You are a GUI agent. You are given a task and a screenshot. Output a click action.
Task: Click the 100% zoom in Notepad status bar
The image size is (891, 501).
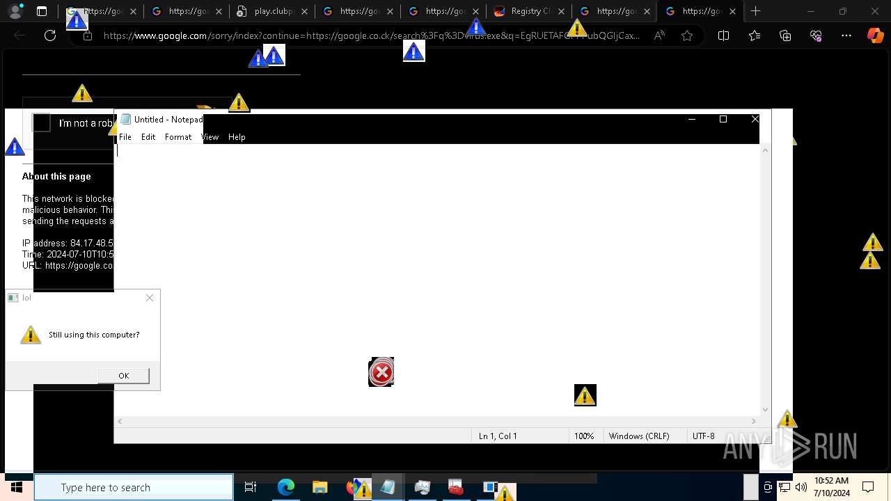(584, 436)
